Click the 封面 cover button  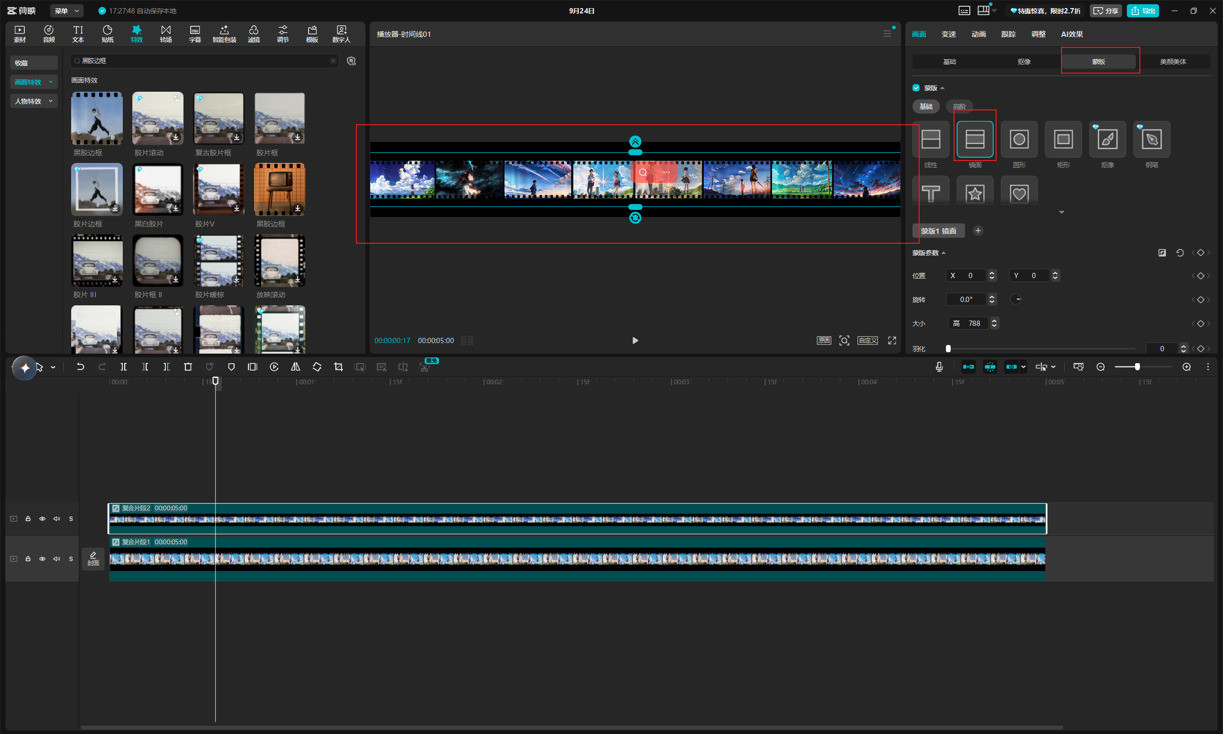coord(93,559)
